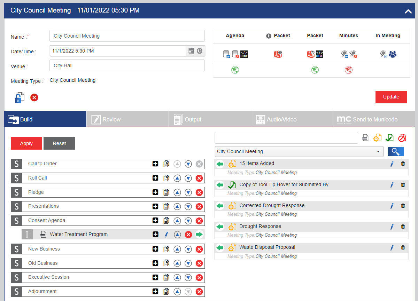This screenshot has height=301, width=418.
Task: Switch to the Build tab
Action: [45, 119]
